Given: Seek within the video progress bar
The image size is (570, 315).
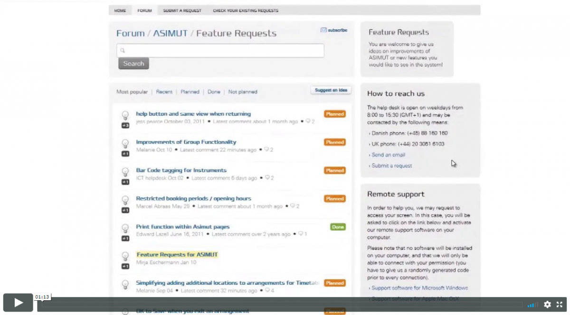Looking at the screenshot, I should (280, 305).
